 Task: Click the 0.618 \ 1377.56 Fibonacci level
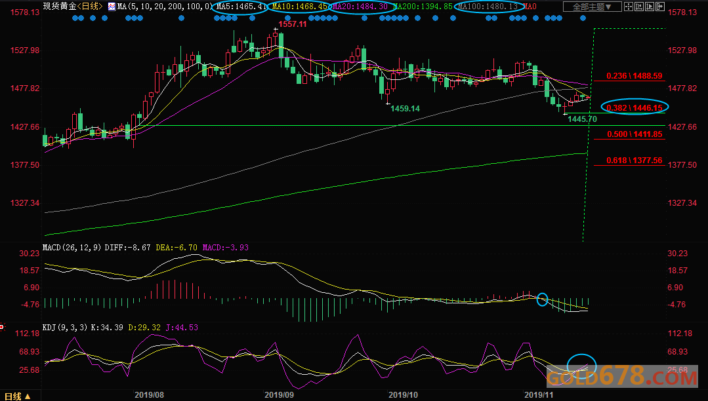[x=635, y=160]
